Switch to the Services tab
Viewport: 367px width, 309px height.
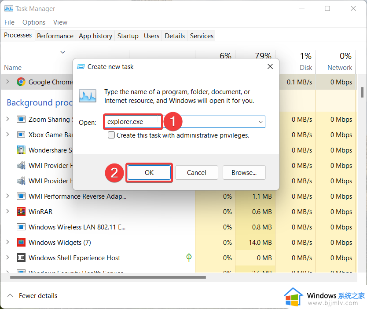coord(202,36)
